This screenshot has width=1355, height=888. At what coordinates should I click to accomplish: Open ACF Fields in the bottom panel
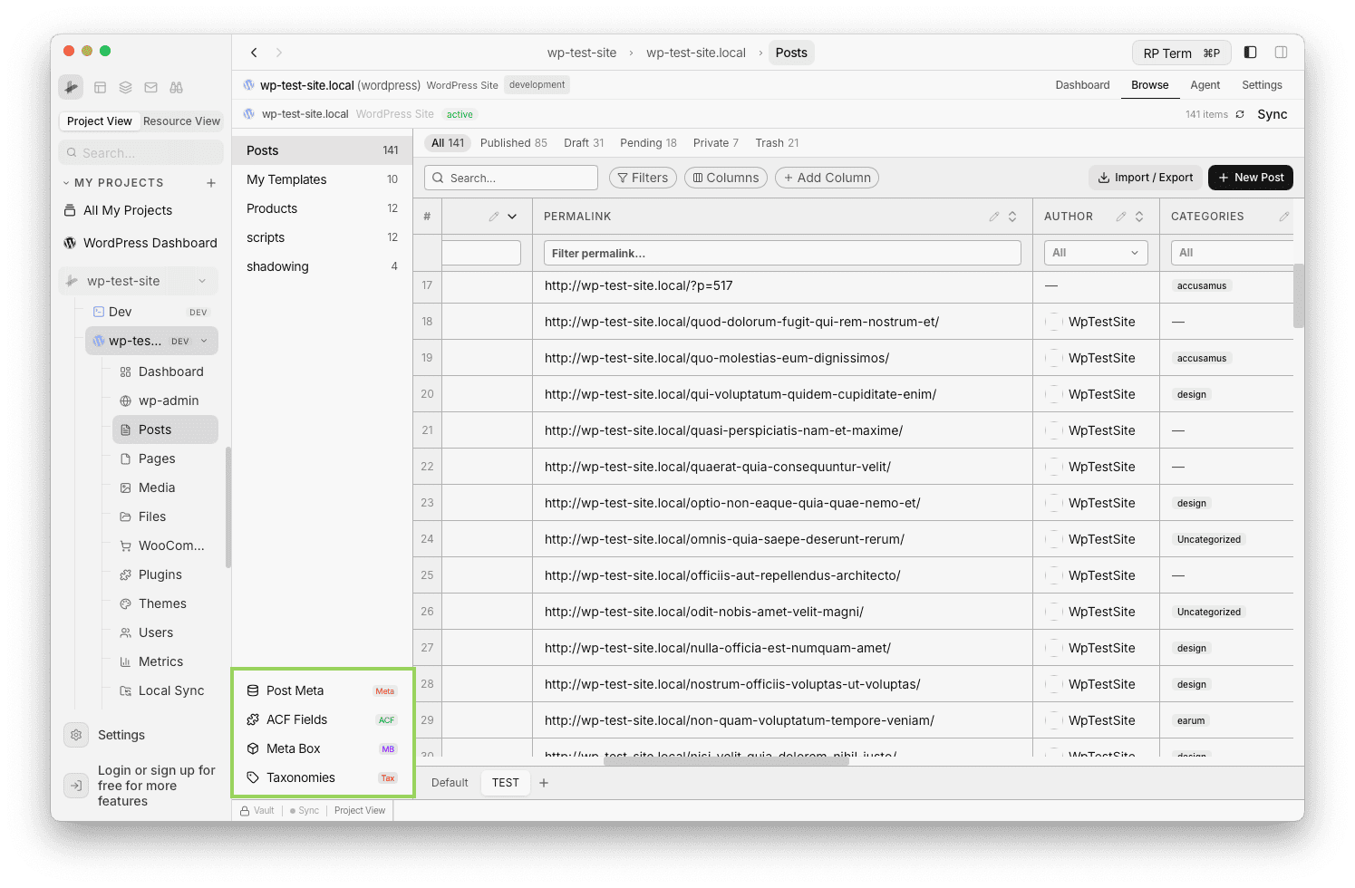pyautogui.click(x=323, y=719)
